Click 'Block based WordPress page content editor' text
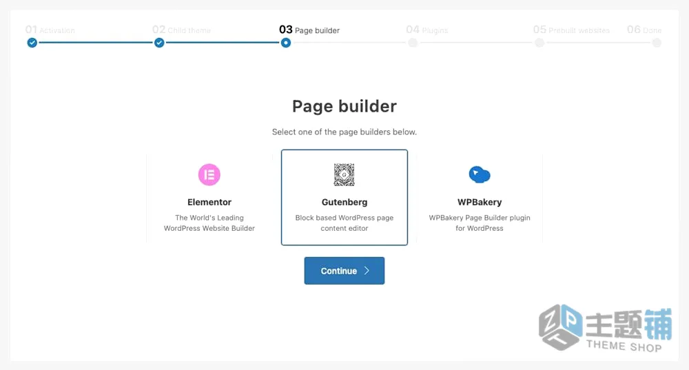The width and height of the screenshot is (689, 370). tap(344, 223)
